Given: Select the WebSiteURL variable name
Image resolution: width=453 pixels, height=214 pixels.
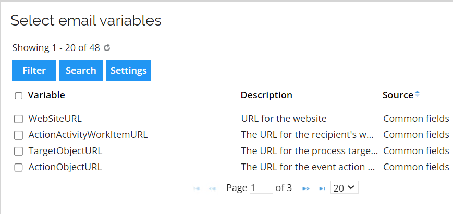Looking at the screenshot, I should (55, 119).
